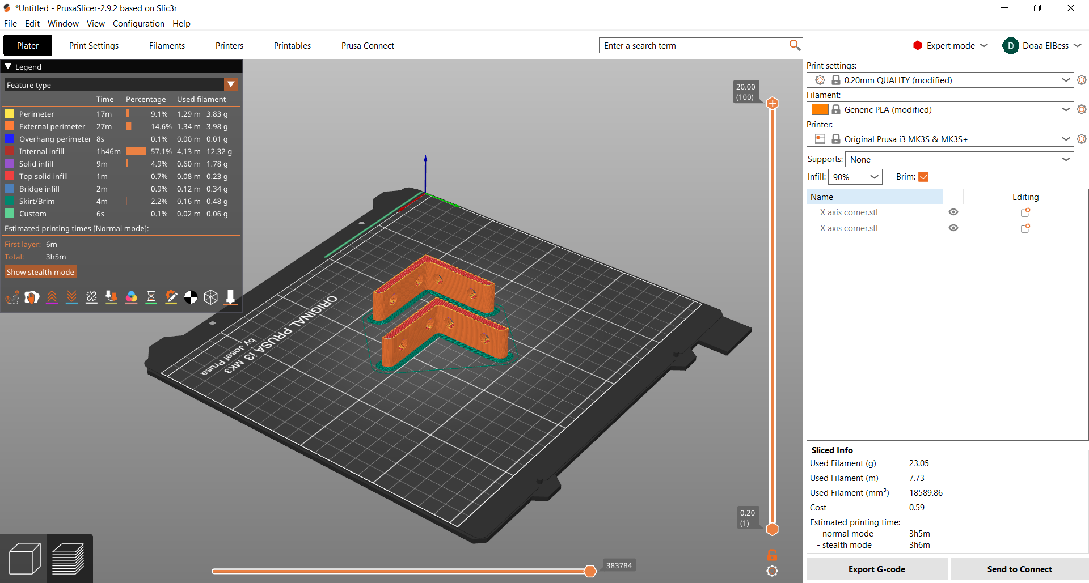Toggle Pause prints hourglass icon
The image size is (1089, 583).
point(151,297)
